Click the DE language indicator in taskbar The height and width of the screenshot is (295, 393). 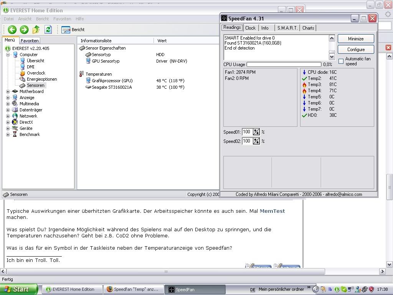(253, 290)
